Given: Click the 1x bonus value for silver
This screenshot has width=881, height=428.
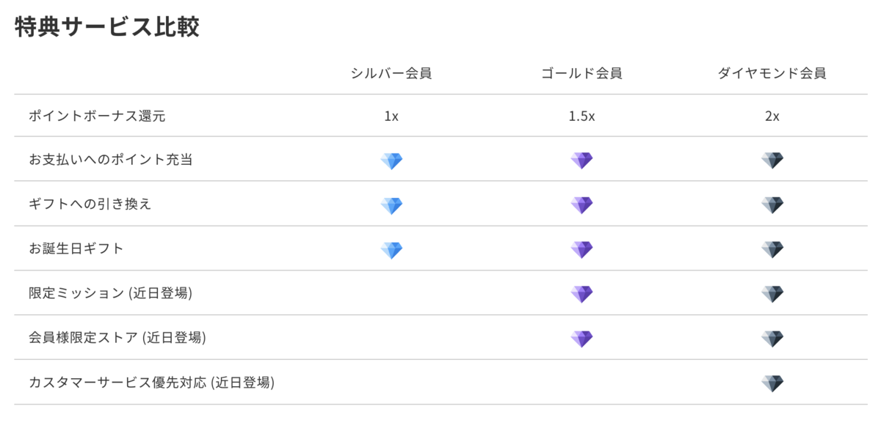Looking at the screenshot, I should [x=391, y=116].
